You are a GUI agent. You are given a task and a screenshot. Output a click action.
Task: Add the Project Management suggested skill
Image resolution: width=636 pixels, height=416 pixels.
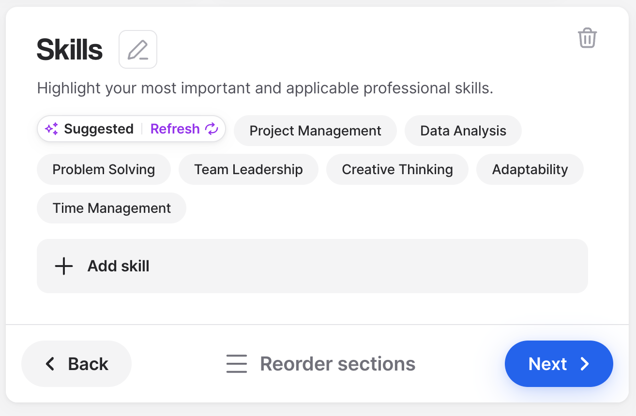pyautogui.click(x=315, y=131)
